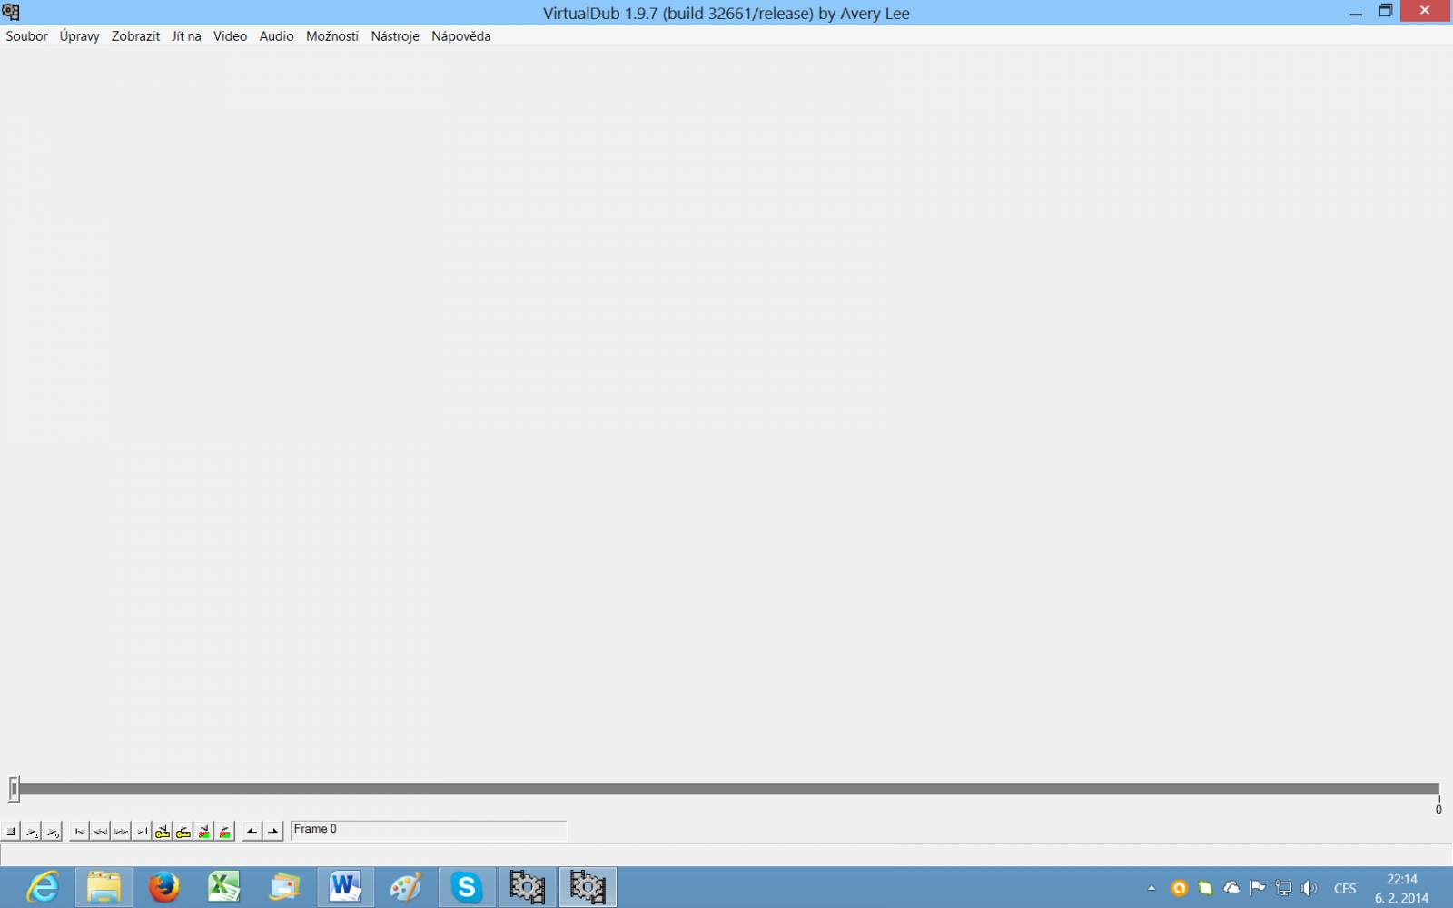Open Excel from the taskbar
The width and height of the screenshot is (1453, 908).
point(224,887)
